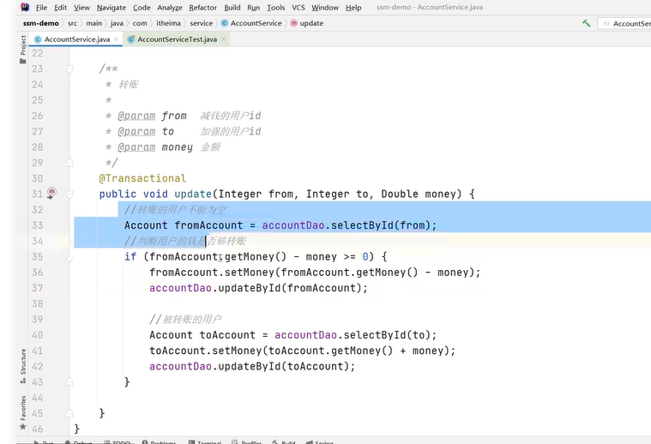This screenshot has width=651, height=444.
Task: Click the update method name at line 31
Action: tap(193, 194)
